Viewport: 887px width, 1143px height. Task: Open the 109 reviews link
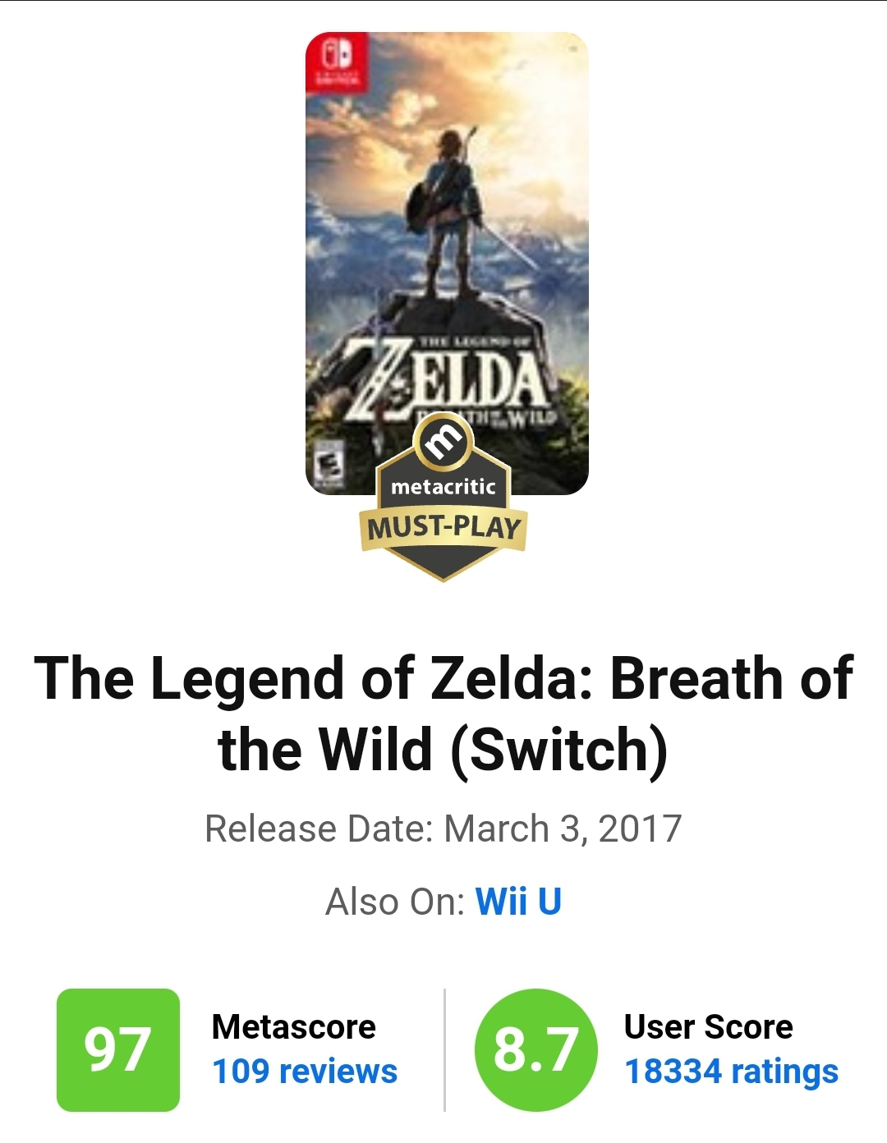tap(305, 1072)
